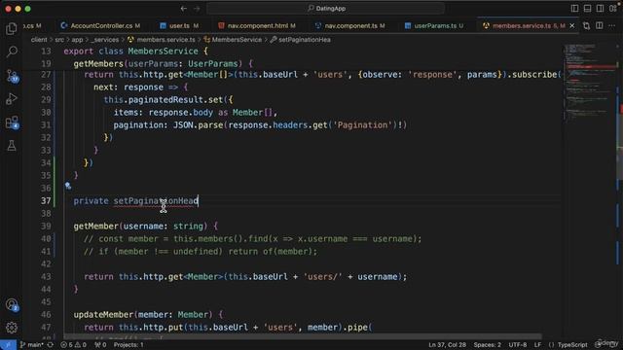Click the 'client' breadcrumb segment

tap(39, 40)
